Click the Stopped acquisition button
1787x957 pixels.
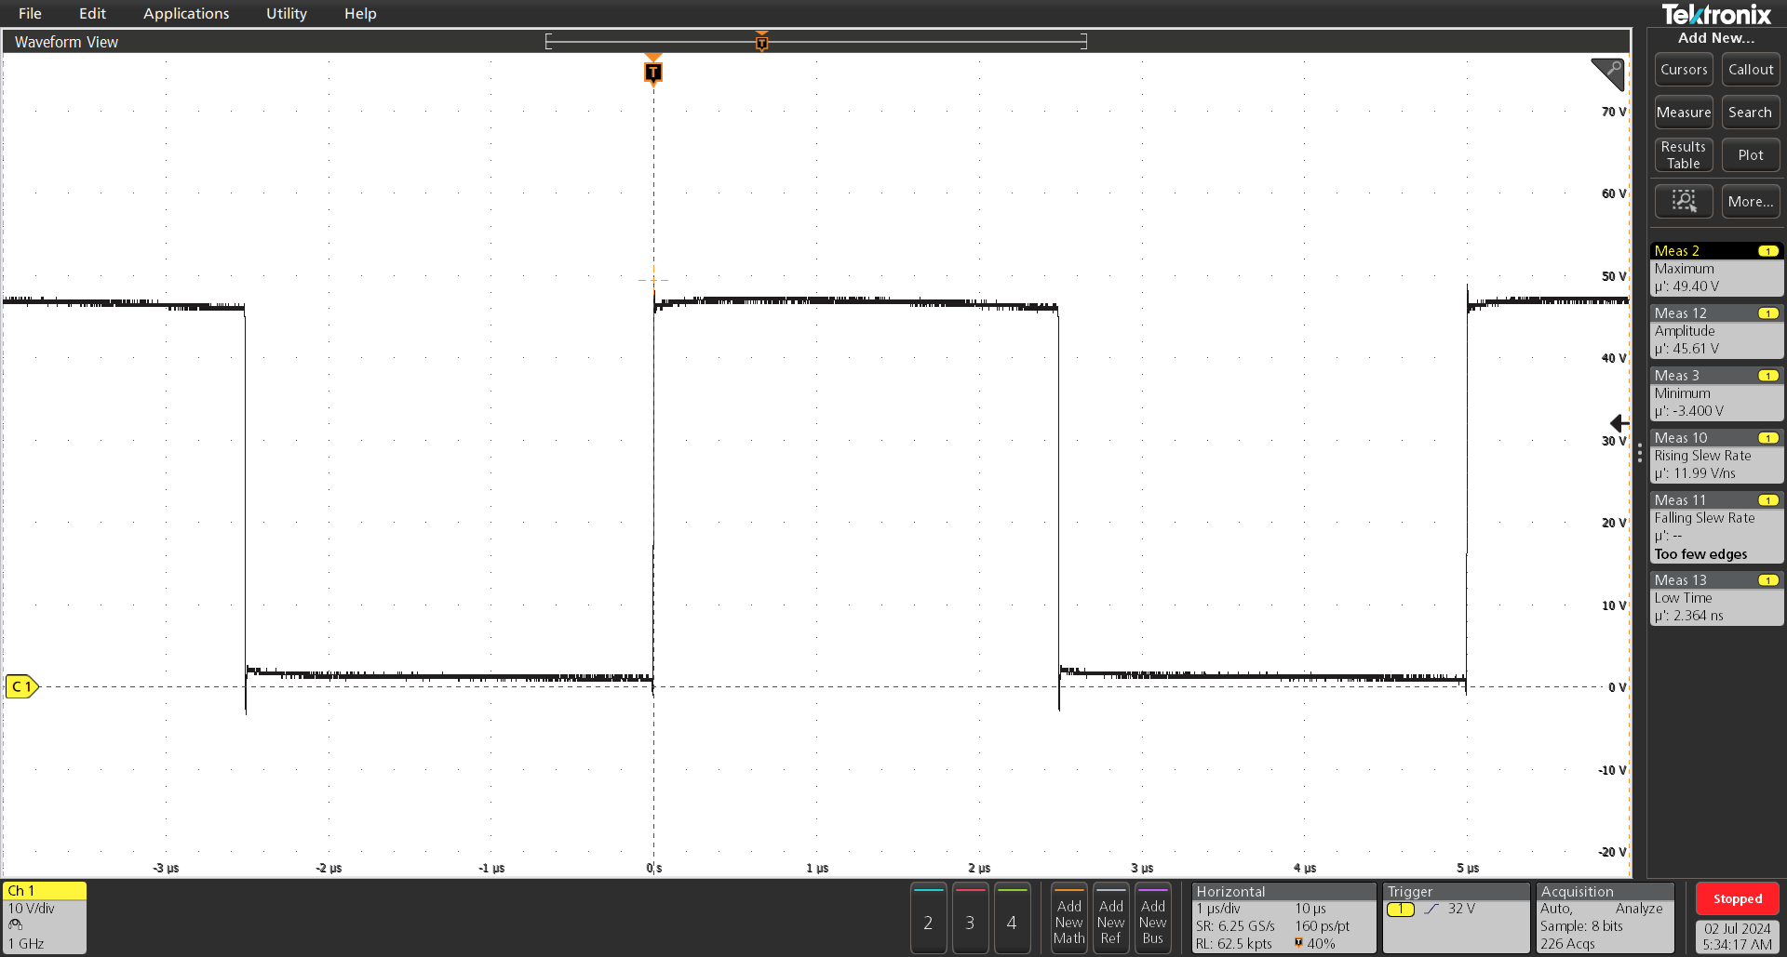click(1737, 898)
